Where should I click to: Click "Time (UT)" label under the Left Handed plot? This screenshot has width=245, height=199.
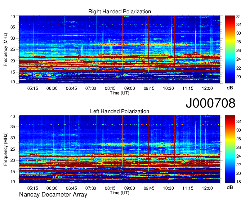tap(120, 193)
